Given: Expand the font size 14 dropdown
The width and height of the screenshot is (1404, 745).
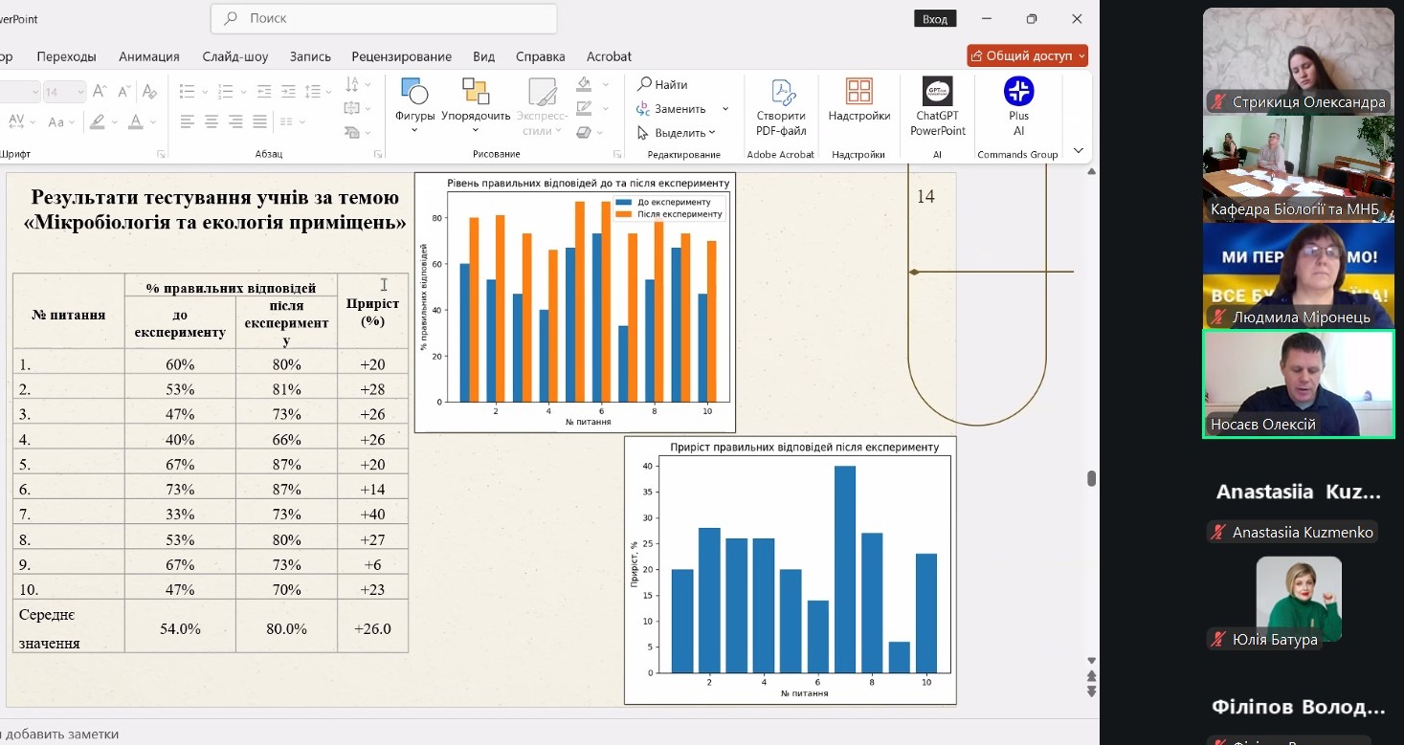Looking at the screenshot, I should pos(79,92).
